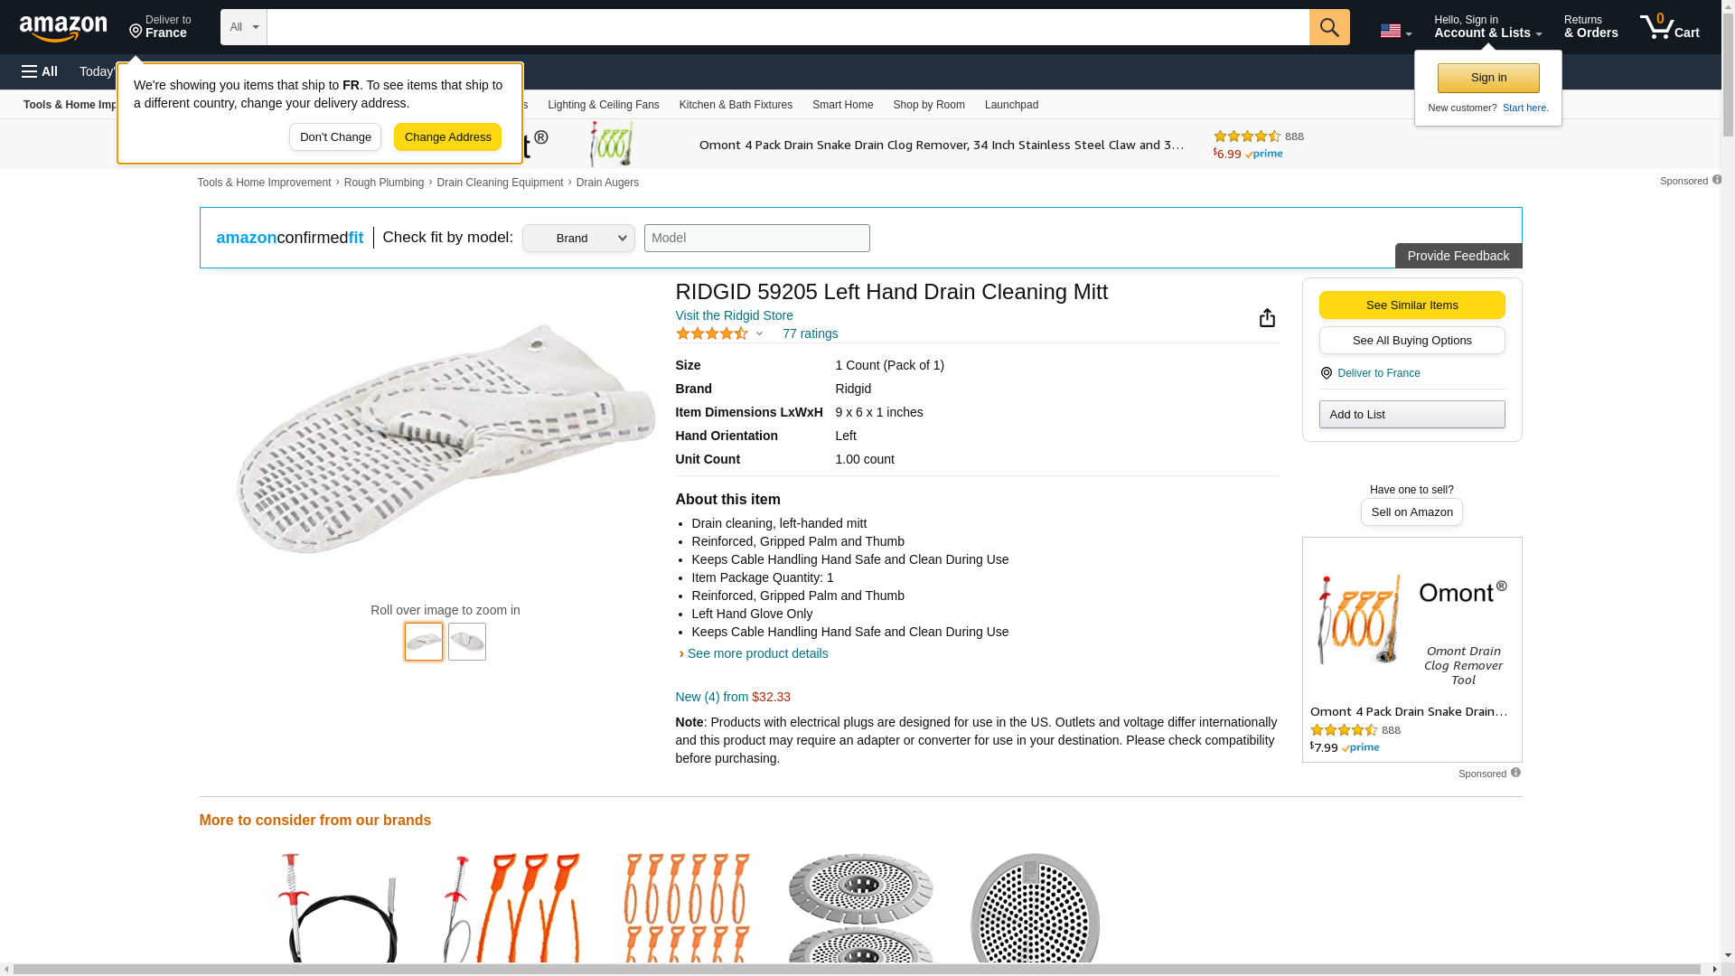Expand the Brand dropdown in confirmed fit
The image size is (1735, 976).
[x=578, y=238]
